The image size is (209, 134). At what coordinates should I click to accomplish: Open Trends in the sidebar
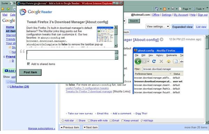point(10,39)
